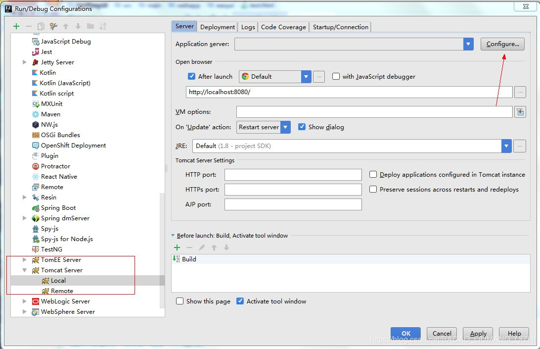
Task: Click the Create Folder icon in the toolbar
Action: tap(90, 26)
